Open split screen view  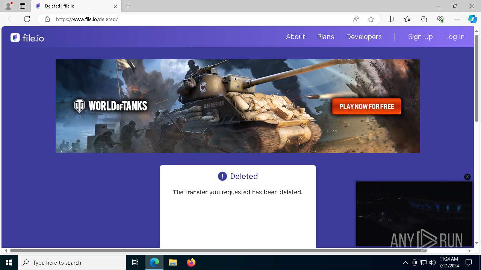click(x=390, y=19)
